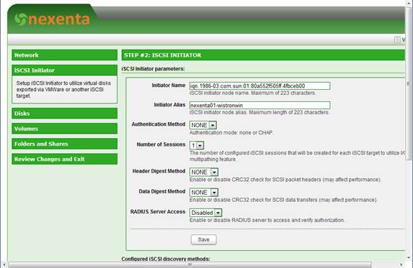Click the horizontal scrollbar right arrow
Image resolution: width=413 pixels, height=268 pixels.
point(401,264)
